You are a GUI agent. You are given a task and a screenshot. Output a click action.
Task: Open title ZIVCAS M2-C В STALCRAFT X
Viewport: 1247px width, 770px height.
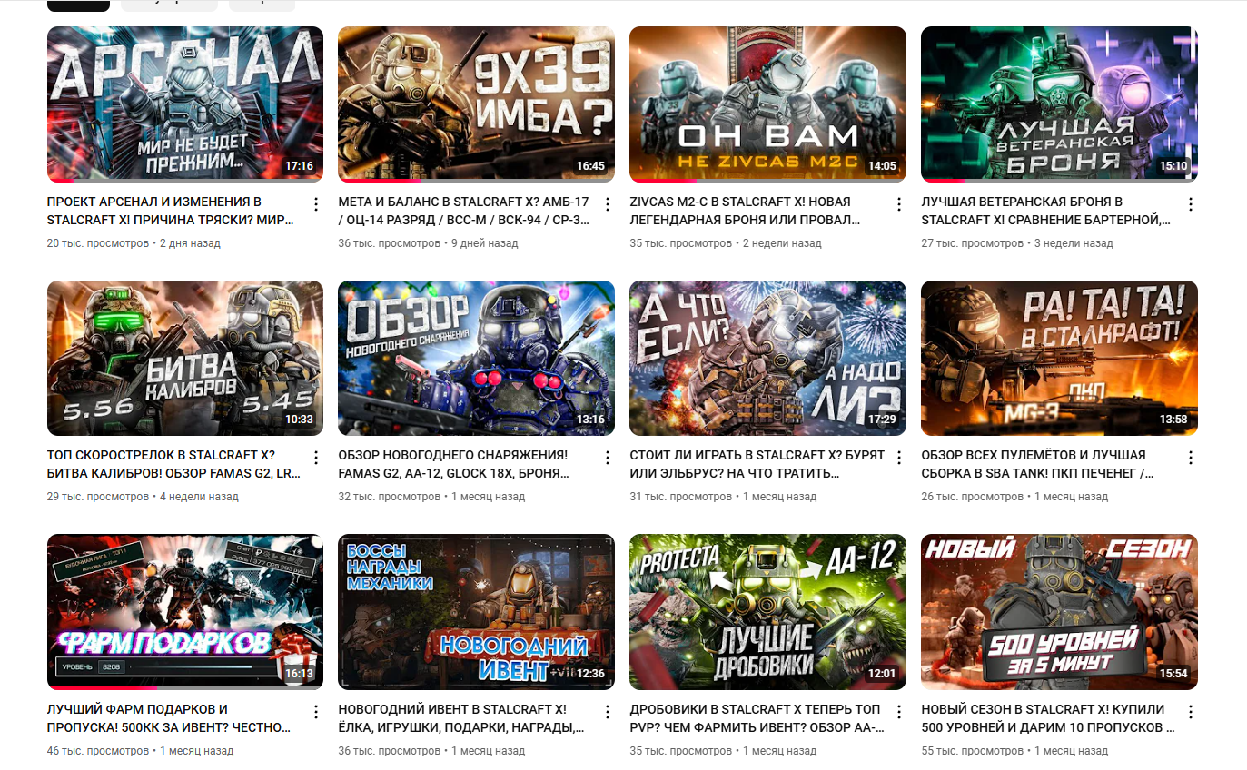point(746,211)
